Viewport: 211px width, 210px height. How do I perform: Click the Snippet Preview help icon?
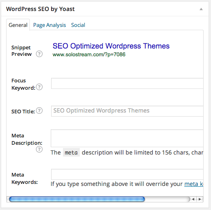pyautogui.click(x=39, y=54)
